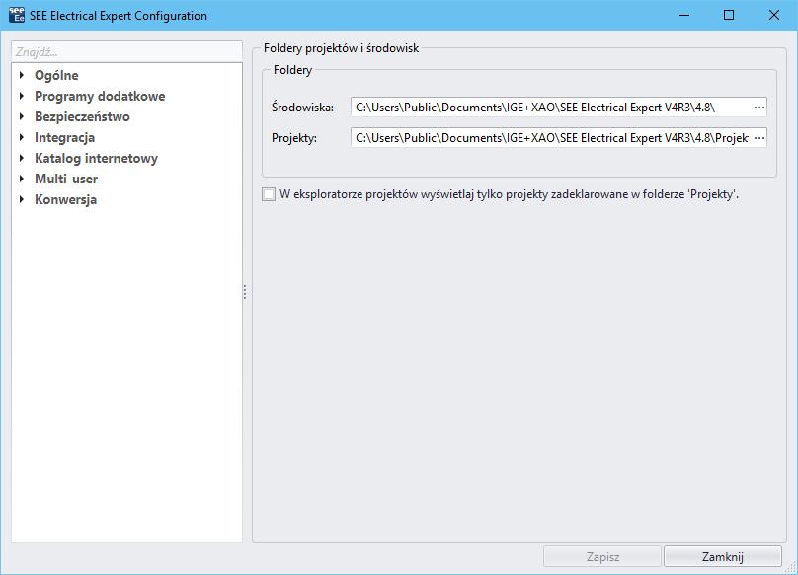This screenshot has width=798, height=575.
Task: Click the window resize grip corner
Action: (x=791, y=568)
